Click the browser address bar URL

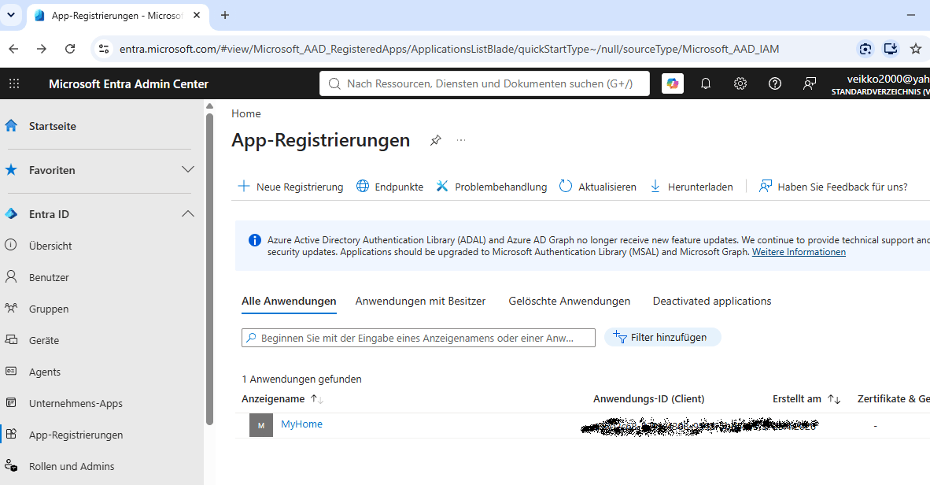449,49
